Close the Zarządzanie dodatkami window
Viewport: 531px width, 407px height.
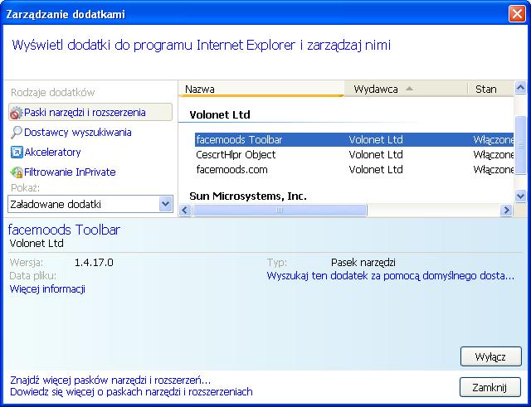[517, 14]
